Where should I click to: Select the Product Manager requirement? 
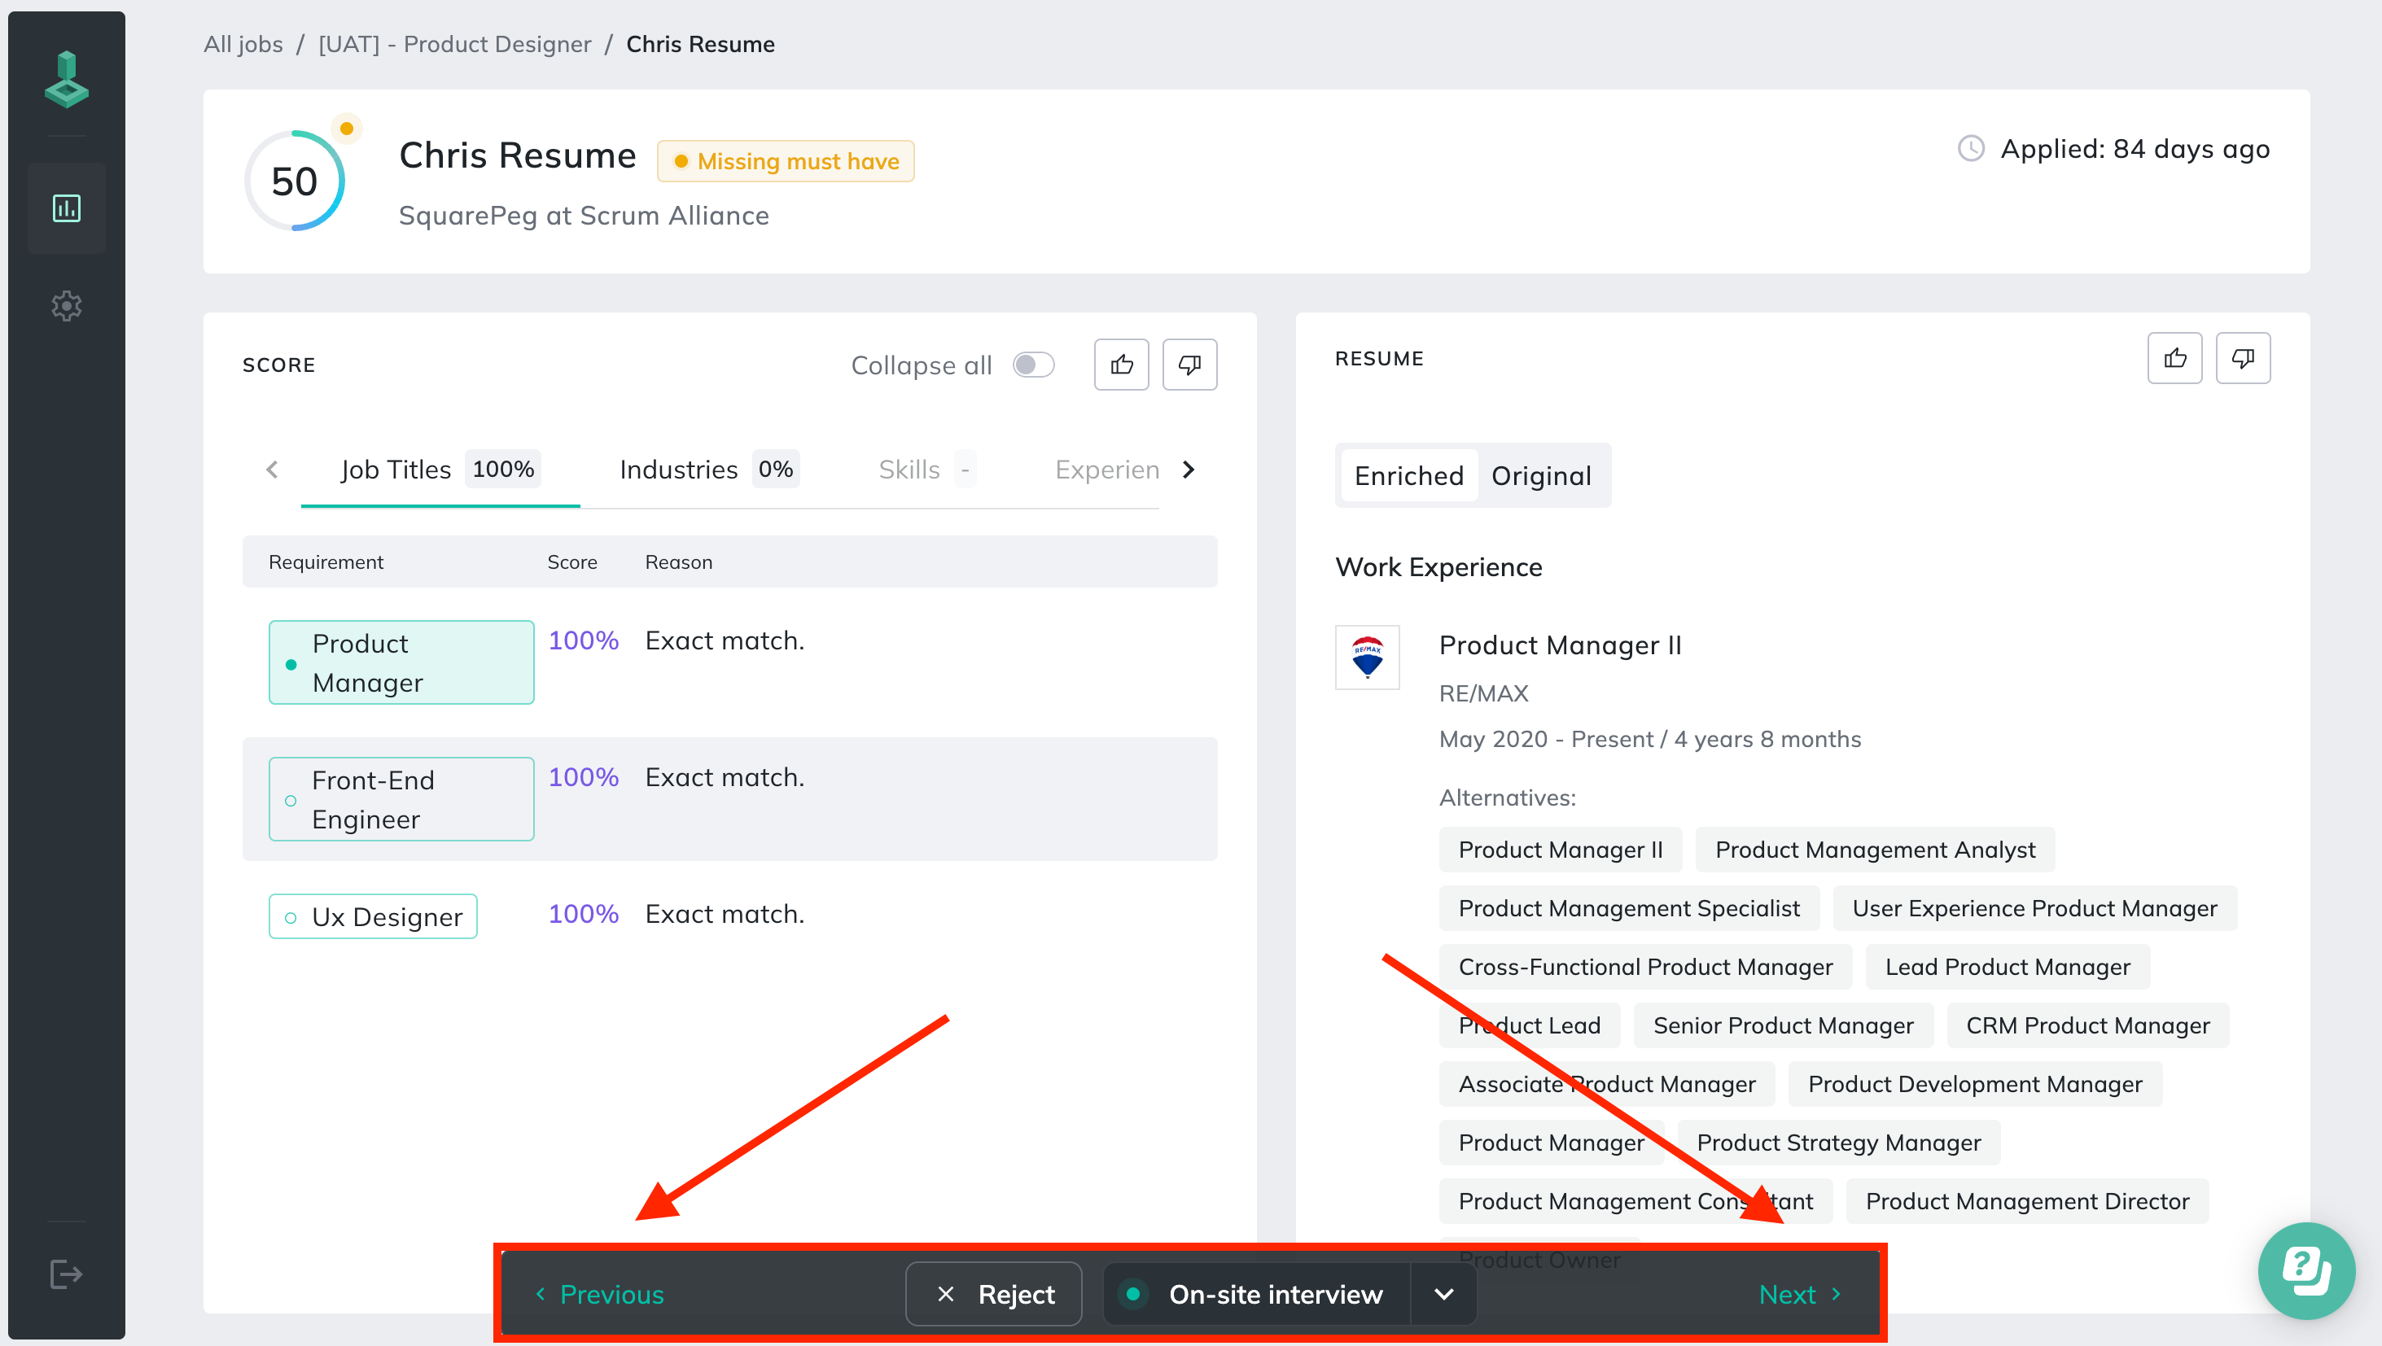pyautogui.click(x=401, y=663)
